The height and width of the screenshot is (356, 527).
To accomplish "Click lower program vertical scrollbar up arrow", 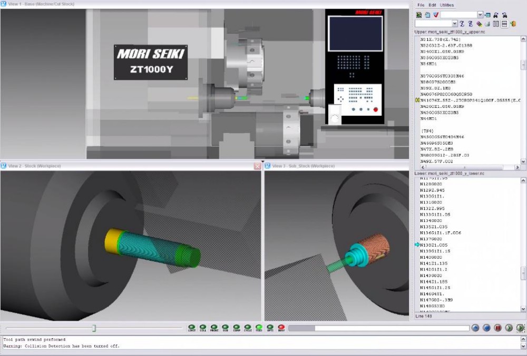I will (523, 181).
